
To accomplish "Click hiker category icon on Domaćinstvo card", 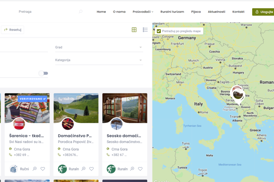I will coord(62,169).
